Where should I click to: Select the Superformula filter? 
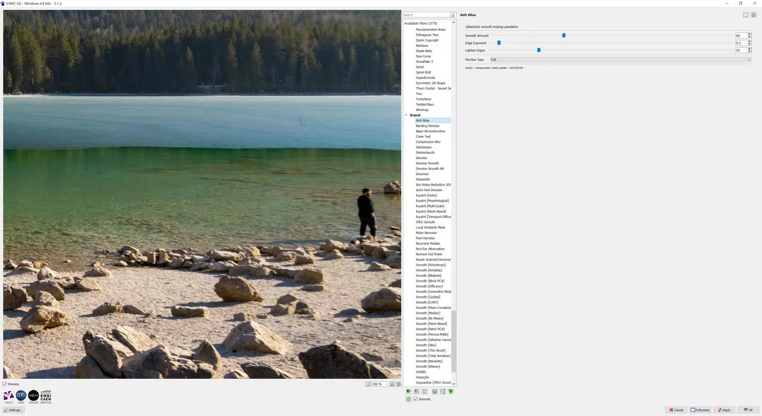click(x=426, y=78)
